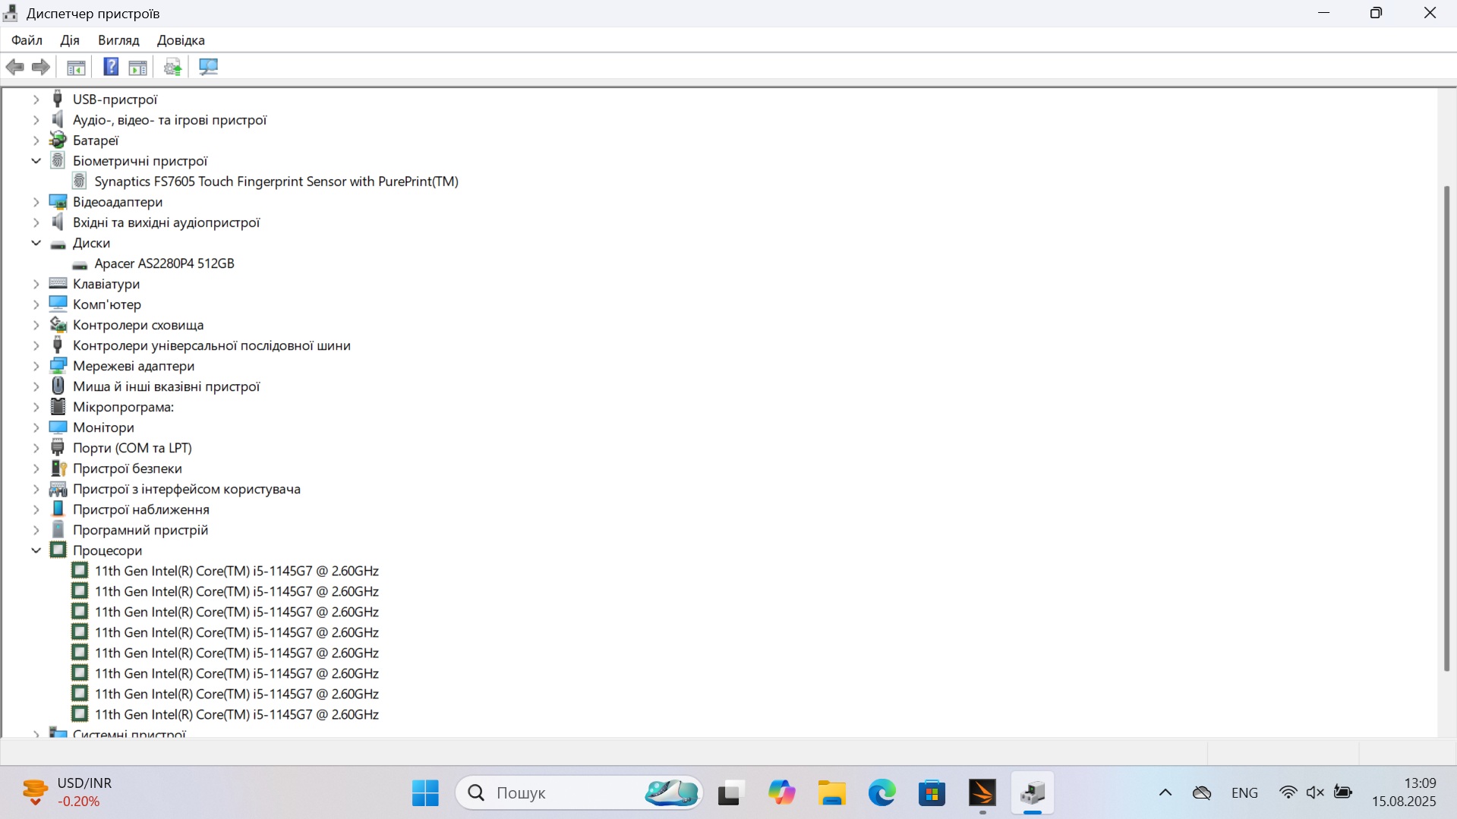Open Microsoft Store from the taskbar
The width and height of the screenshot is (1457, 819).
point(932,793)
